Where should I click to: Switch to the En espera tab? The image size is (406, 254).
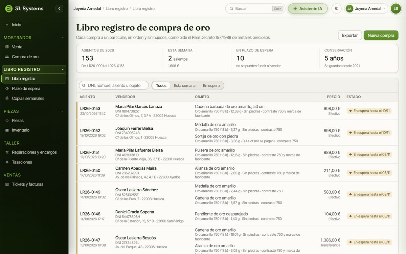point(211,85)
